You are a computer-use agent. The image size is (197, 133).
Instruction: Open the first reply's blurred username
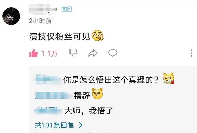(47, 80)
